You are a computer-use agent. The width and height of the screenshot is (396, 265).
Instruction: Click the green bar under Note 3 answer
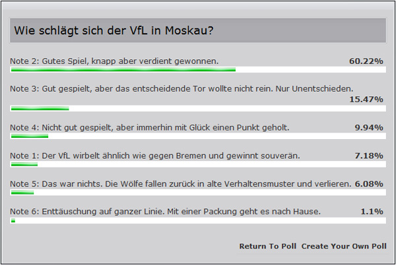40,108
